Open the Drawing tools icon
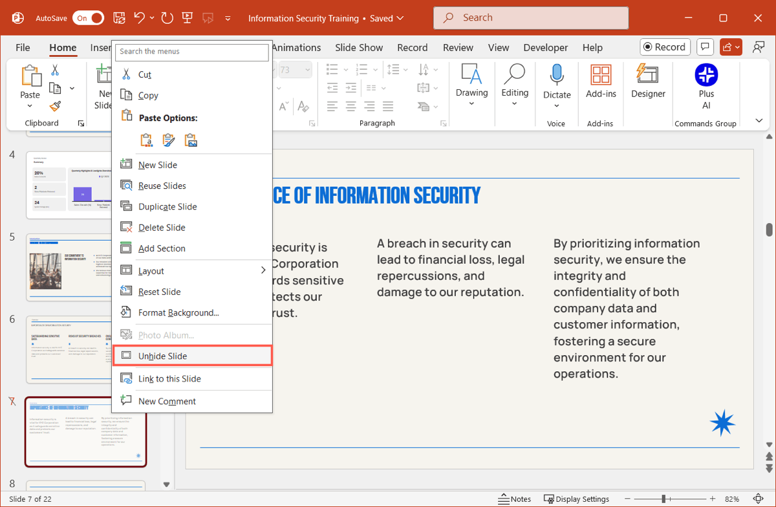776x507 pixels. point(471,75)
